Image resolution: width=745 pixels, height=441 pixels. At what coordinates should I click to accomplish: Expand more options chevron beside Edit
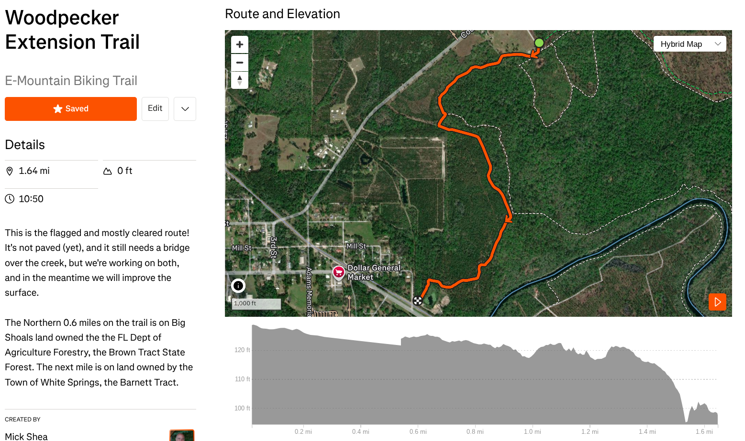(x=185, y=109)
